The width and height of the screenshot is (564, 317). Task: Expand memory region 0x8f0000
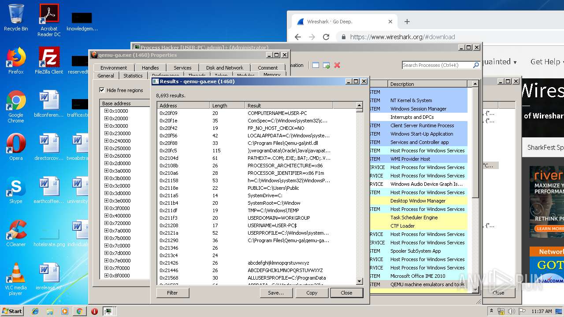(x=106, y=276)
